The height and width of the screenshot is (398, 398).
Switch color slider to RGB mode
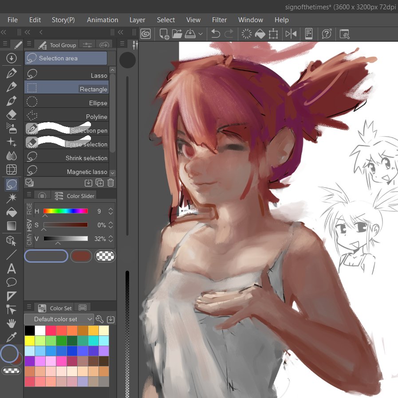point(29,209)
